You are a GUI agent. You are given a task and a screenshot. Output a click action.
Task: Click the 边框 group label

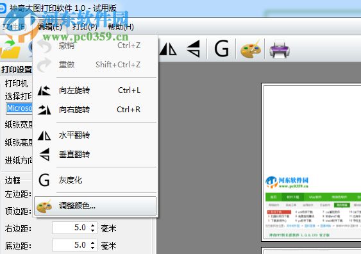[x=12, y=180]
